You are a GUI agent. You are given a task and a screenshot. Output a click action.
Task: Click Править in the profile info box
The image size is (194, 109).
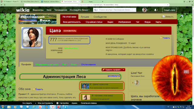[166, 38]
